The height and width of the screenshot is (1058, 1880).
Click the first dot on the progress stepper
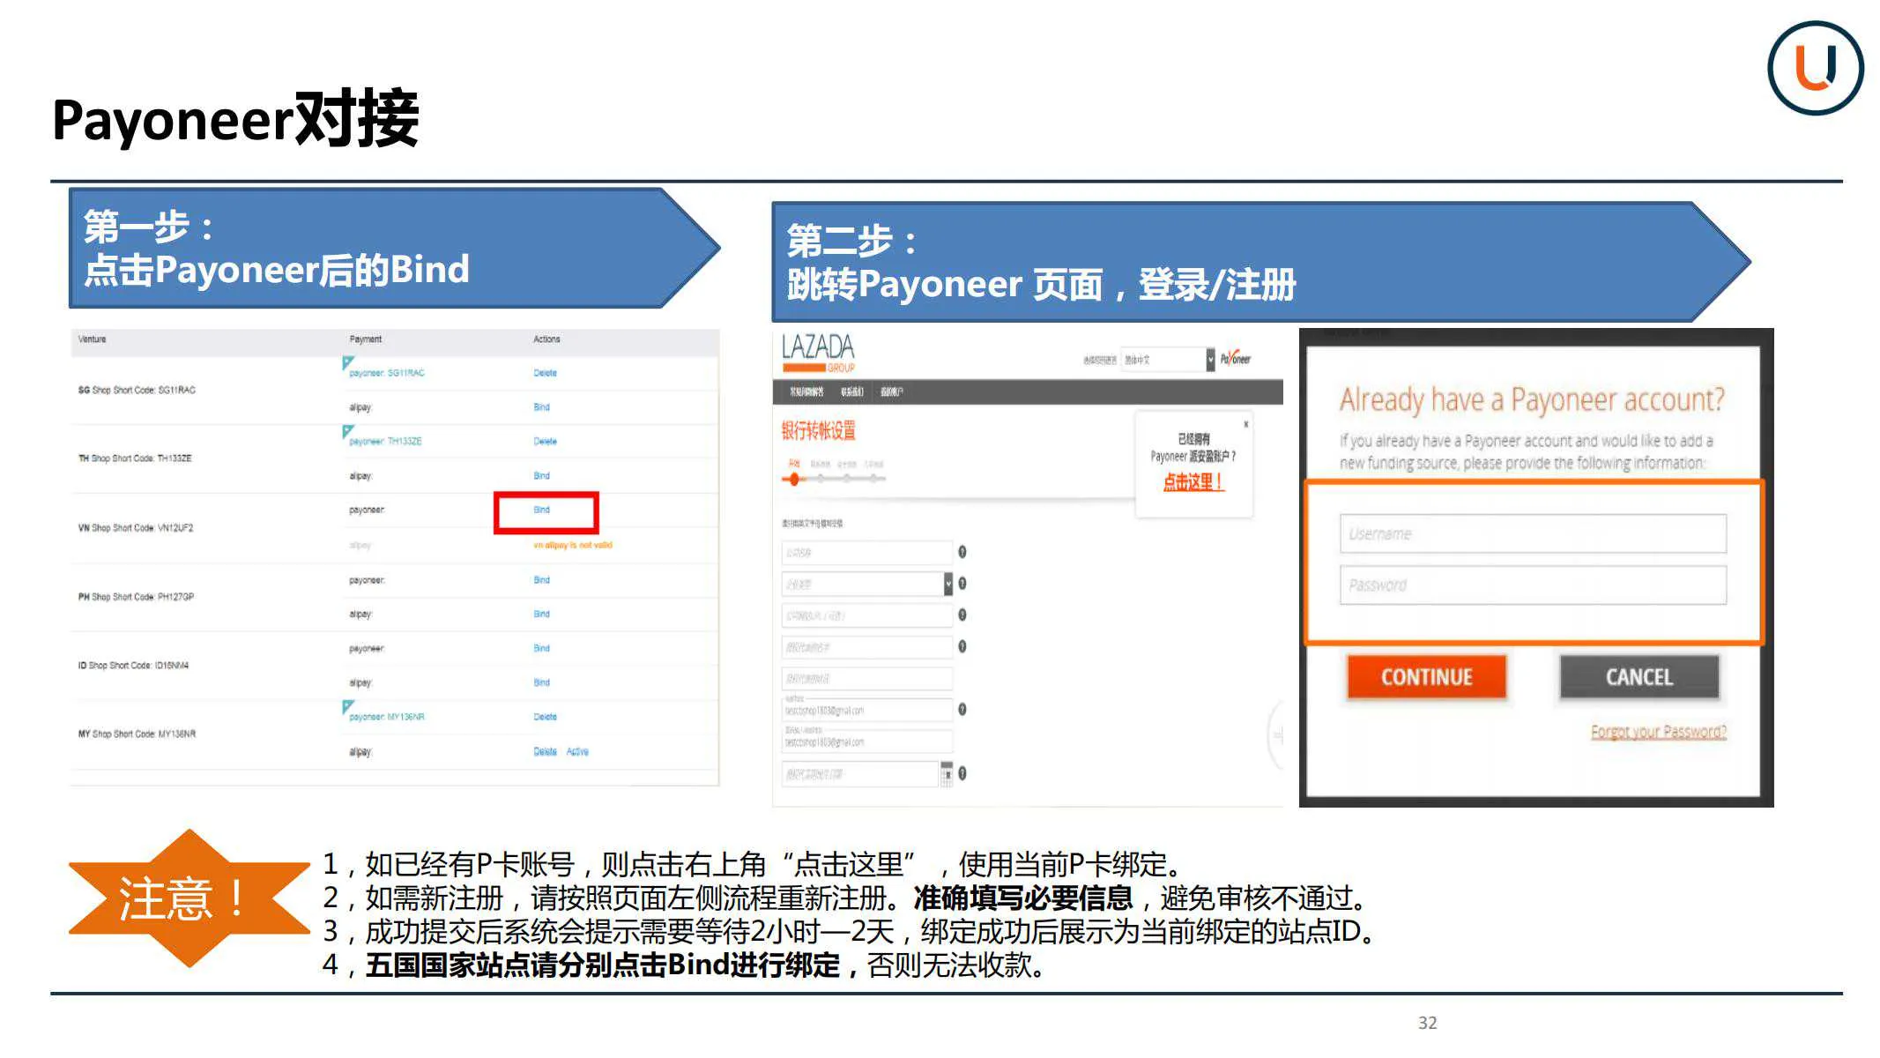coord(795,479)
